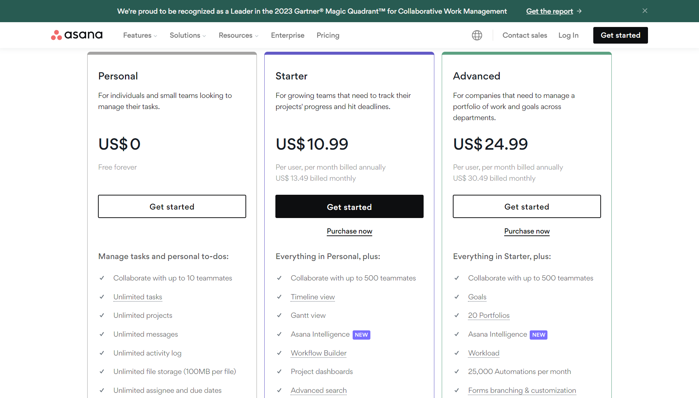Open the Workflow Builder feature link
The height and width of the screenshot is (398, 699).
[319, 353]
